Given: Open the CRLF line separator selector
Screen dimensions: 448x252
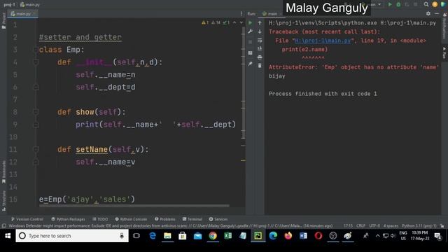Looking at the screenshot, I should pos(360,225).
